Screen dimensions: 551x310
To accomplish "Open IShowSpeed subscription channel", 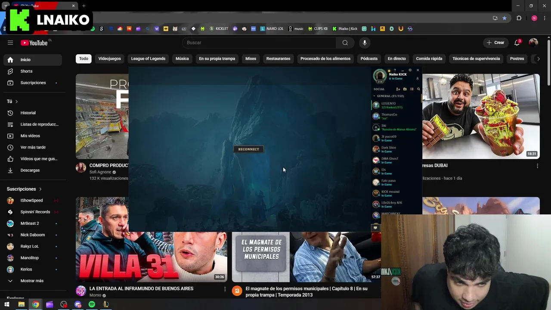I will pyautogui.click(x=33, y=200).
